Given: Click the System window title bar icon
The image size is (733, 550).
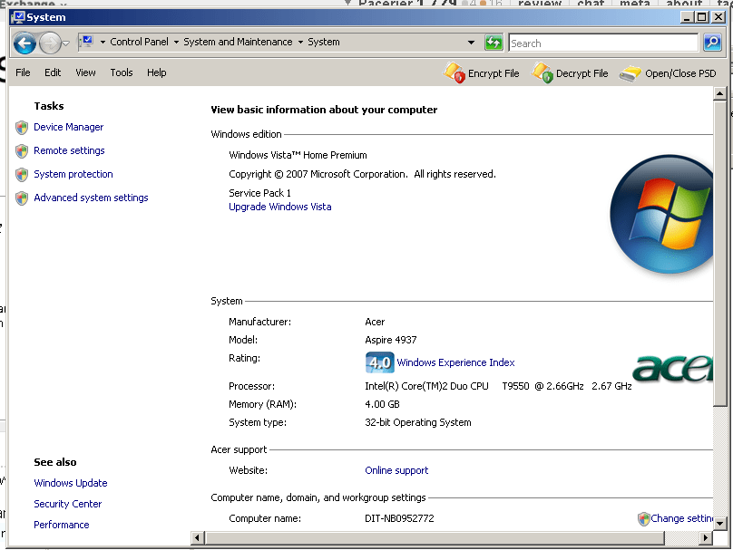Looking at the screenshot, I should pos(18,17).
